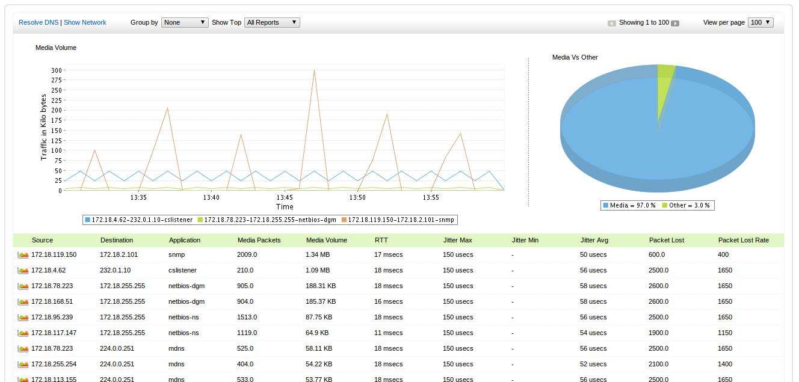Click graph icon beside source 172.18.119.150
This screenshot has height=382, width=799.
[23, 255]
